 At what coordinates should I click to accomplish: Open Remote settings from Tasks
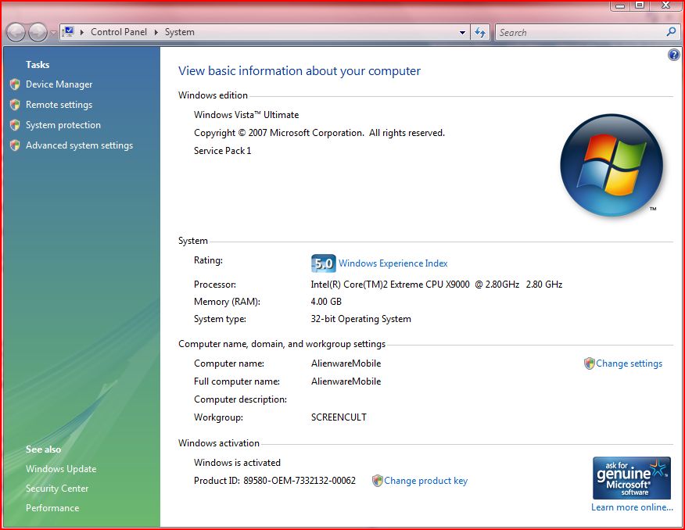click(59, 105)
